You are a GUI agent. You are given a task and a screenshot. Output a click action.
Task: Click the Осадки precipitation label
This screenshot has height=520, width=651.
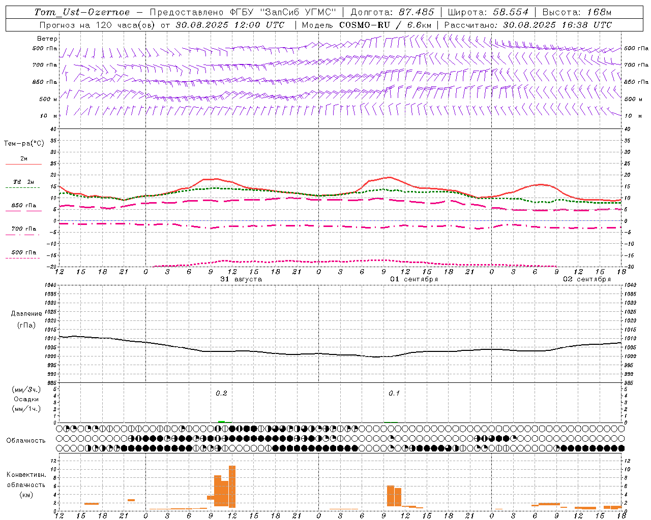[x=26, y=399]
